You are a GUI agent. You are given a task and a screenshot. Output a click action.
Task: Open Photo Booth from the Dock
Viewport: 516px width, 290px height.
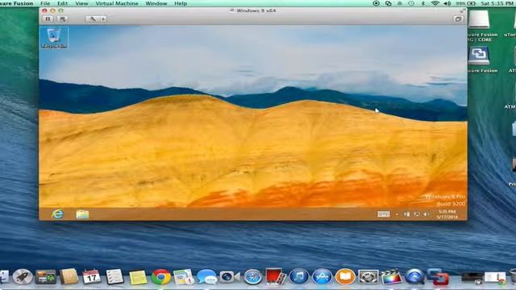coord(276,276)
